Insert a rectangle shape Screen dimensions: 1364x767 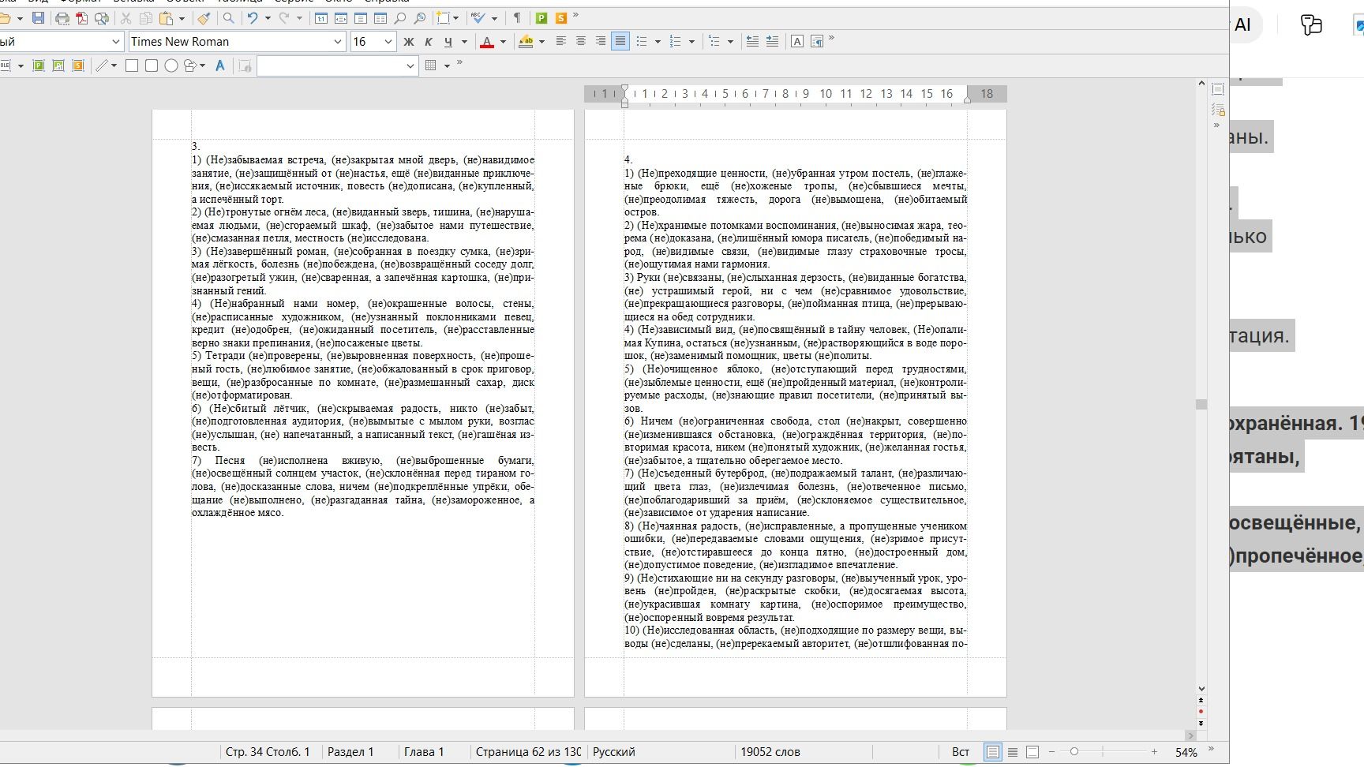(x=132, y=65)
